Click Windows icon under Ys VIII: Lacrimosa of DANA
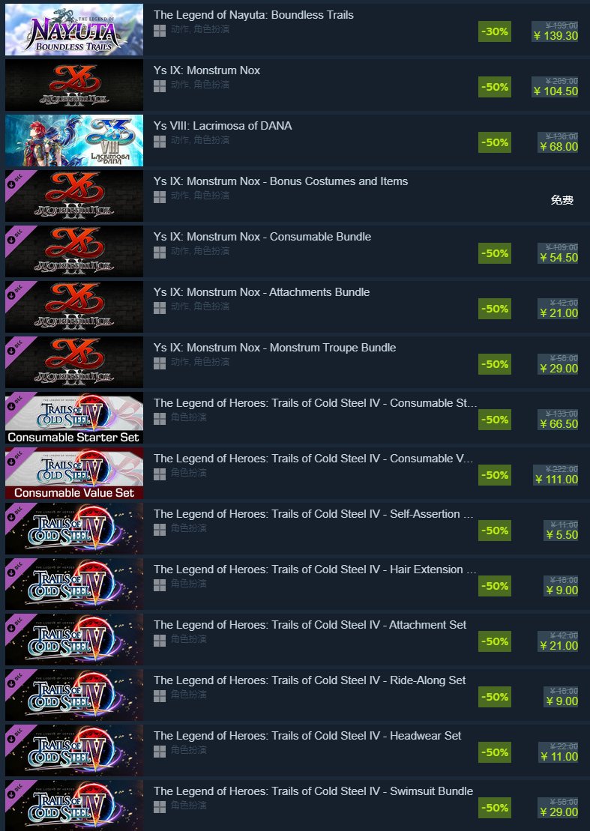590x831 pixels. 160,142
